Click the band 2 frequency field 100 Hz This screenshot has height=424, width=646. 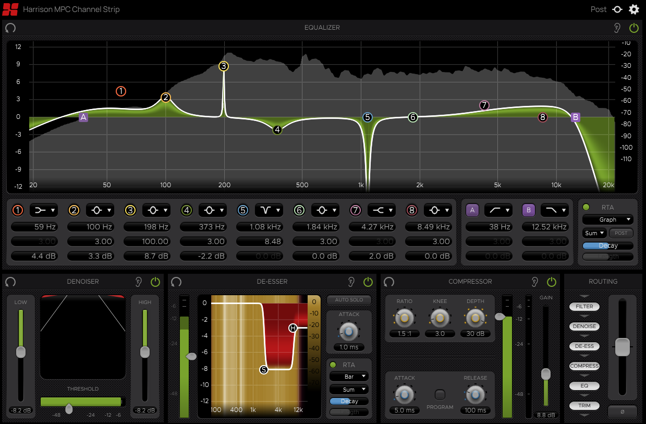coord(91,227)
